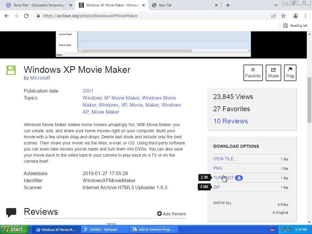This screenshot has height=234, width=312.
Task: Open the 10 Reviews link
Action: [230, 121]
